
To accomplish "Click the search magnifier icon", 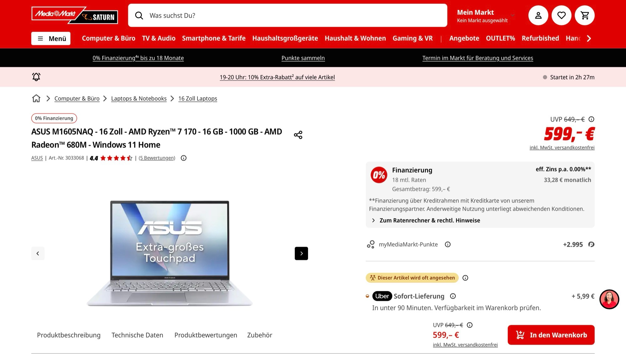I will tap(139, 15).
